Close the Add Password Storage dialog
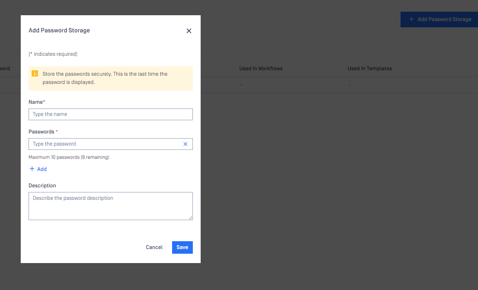478x290 pixels. (189, 31)
